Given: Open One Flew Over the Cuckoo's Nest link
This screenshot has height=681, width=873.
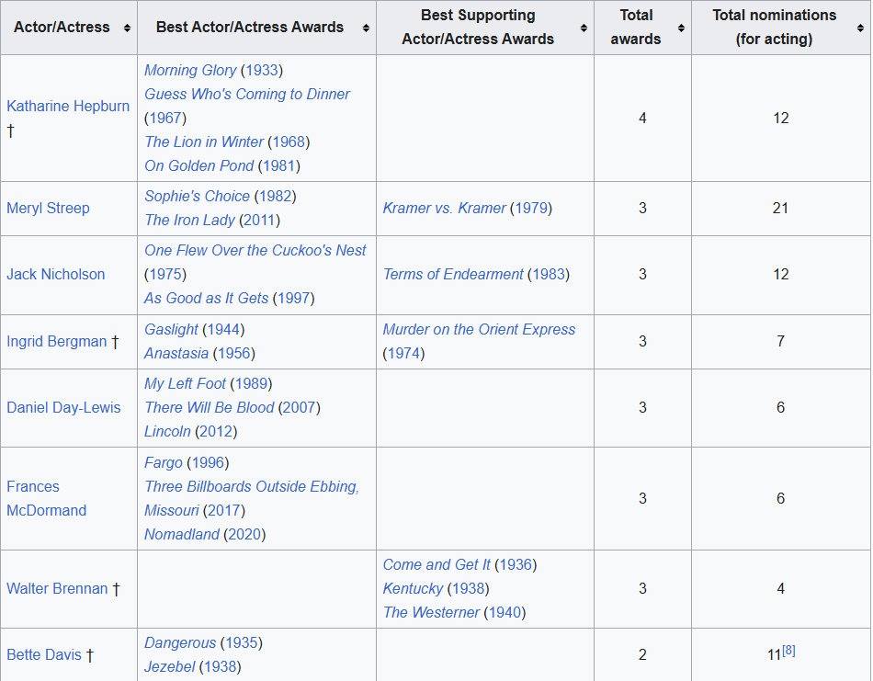Looking at the screenshot, I should (x=255, y=251).
